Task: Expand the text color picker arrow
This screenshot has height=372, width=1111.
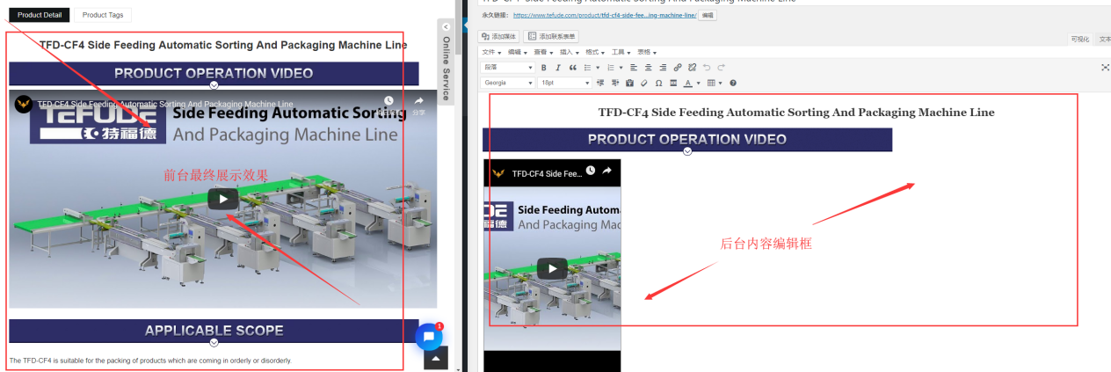Action: 699,83
